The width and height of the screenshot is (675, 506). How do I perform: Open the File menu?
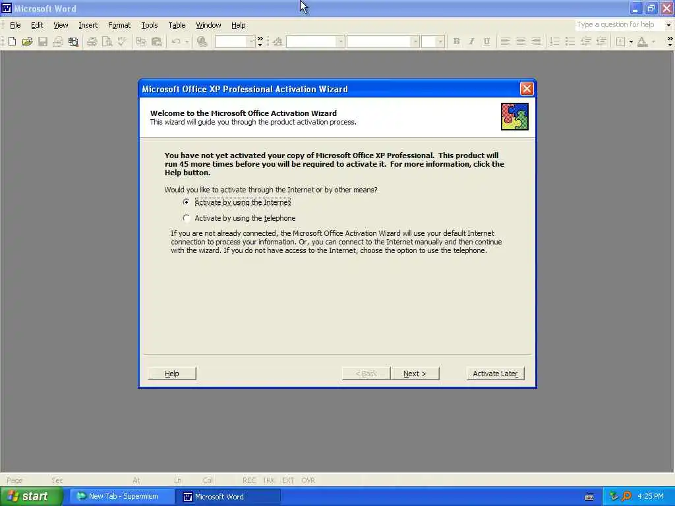tap(15, 25)
